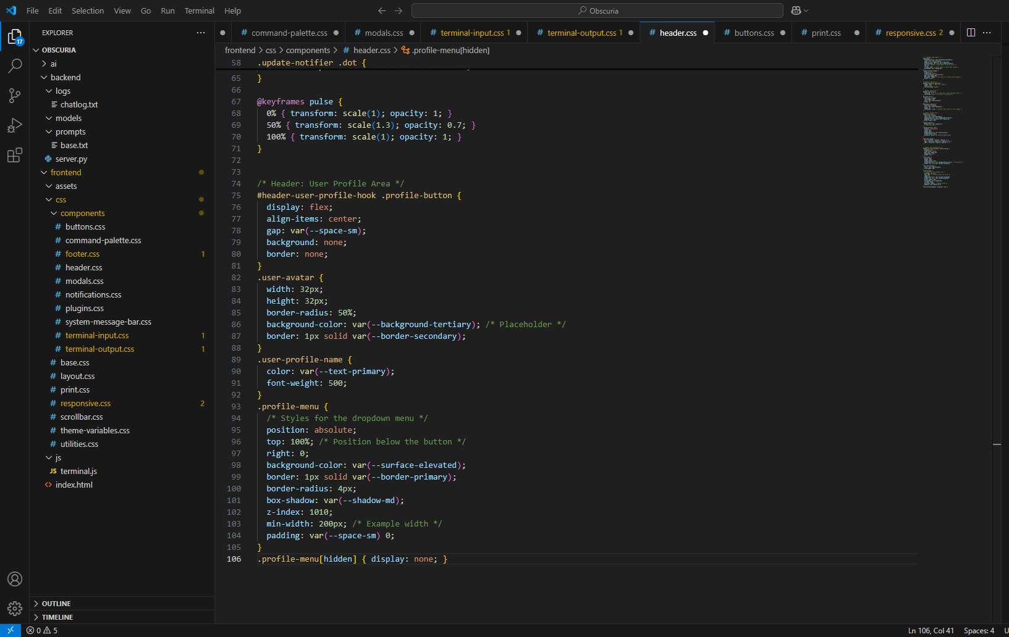This screenshot has height=637, width=1009.
Task: Open theme-variables.css file
Action: pos(122,430)
